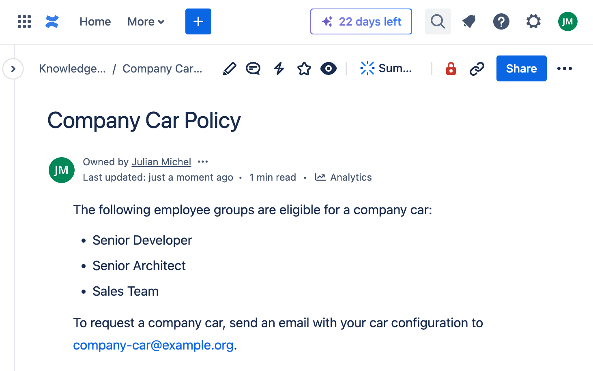The height and width of the screenshot is (371, 593).
Task: View your notifications bell
Action: click(469, 21)
